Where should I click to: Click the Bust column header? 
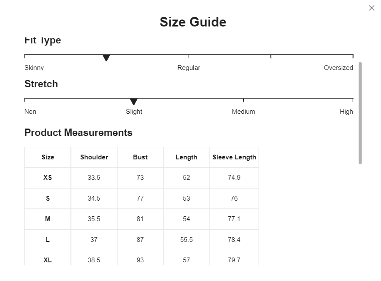140,157
